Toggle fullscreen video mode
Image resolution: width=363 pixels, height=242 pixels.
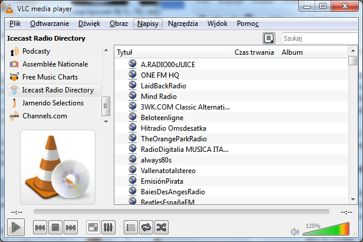(x=93, y=227)
